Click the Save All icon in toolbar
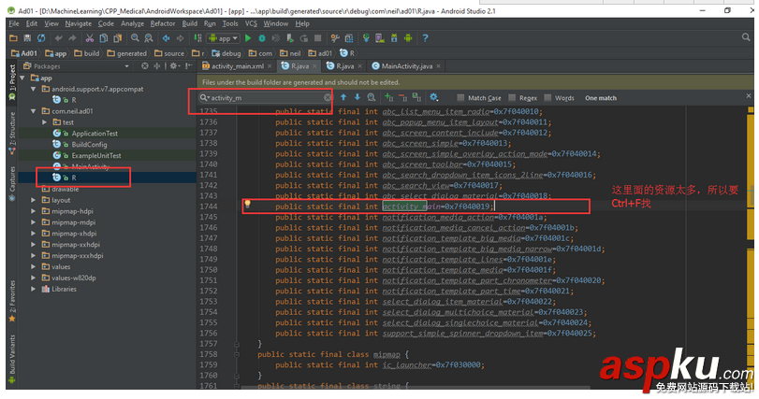Screen dimensions: 759x399 tap(28, 38)
